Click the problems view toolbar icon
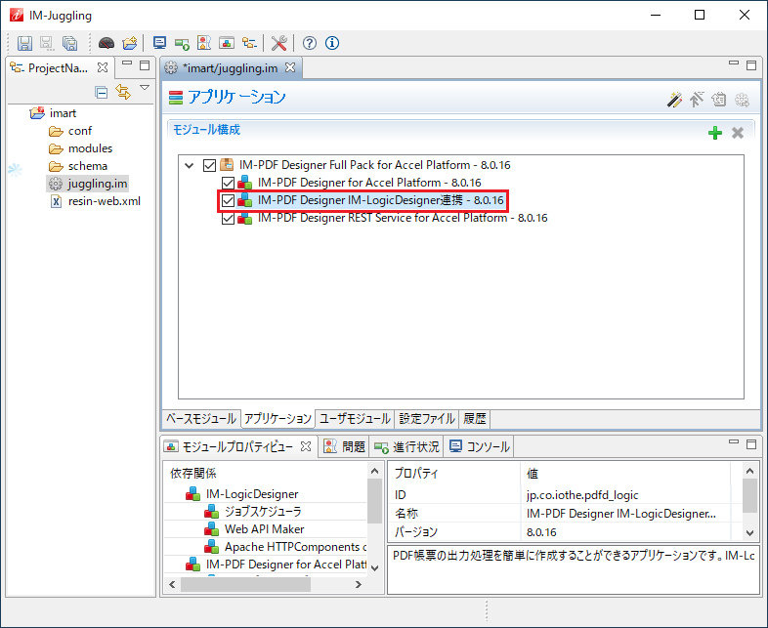 click(x=204, y=43)
